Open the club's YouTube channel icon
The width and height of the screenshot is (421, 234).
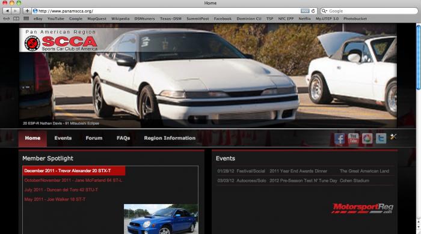[353, 139]
